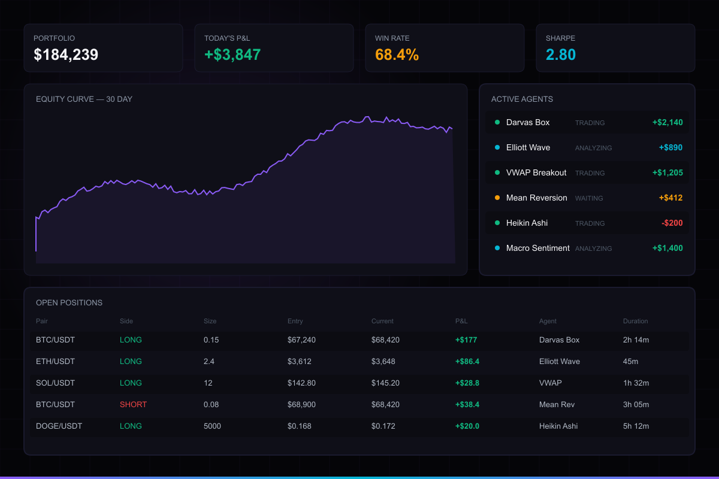The height and width of the screenshot is (479, 719).
Task: Open the Portfolio value card
Action: click(103, 48)
